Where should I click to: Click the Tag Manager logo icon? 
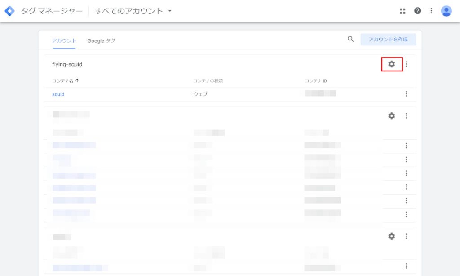pos(9,11)
